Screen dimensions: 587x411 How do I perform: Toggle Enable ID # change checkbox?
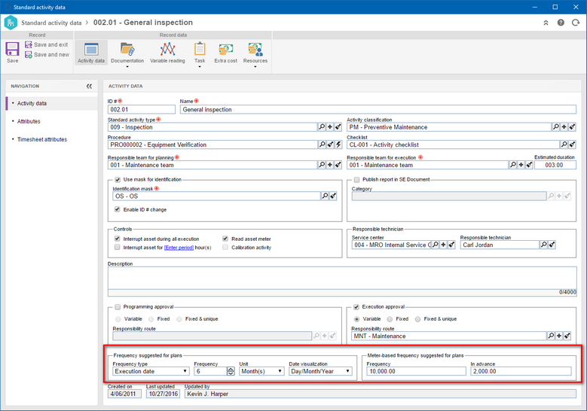pos(118,209)
